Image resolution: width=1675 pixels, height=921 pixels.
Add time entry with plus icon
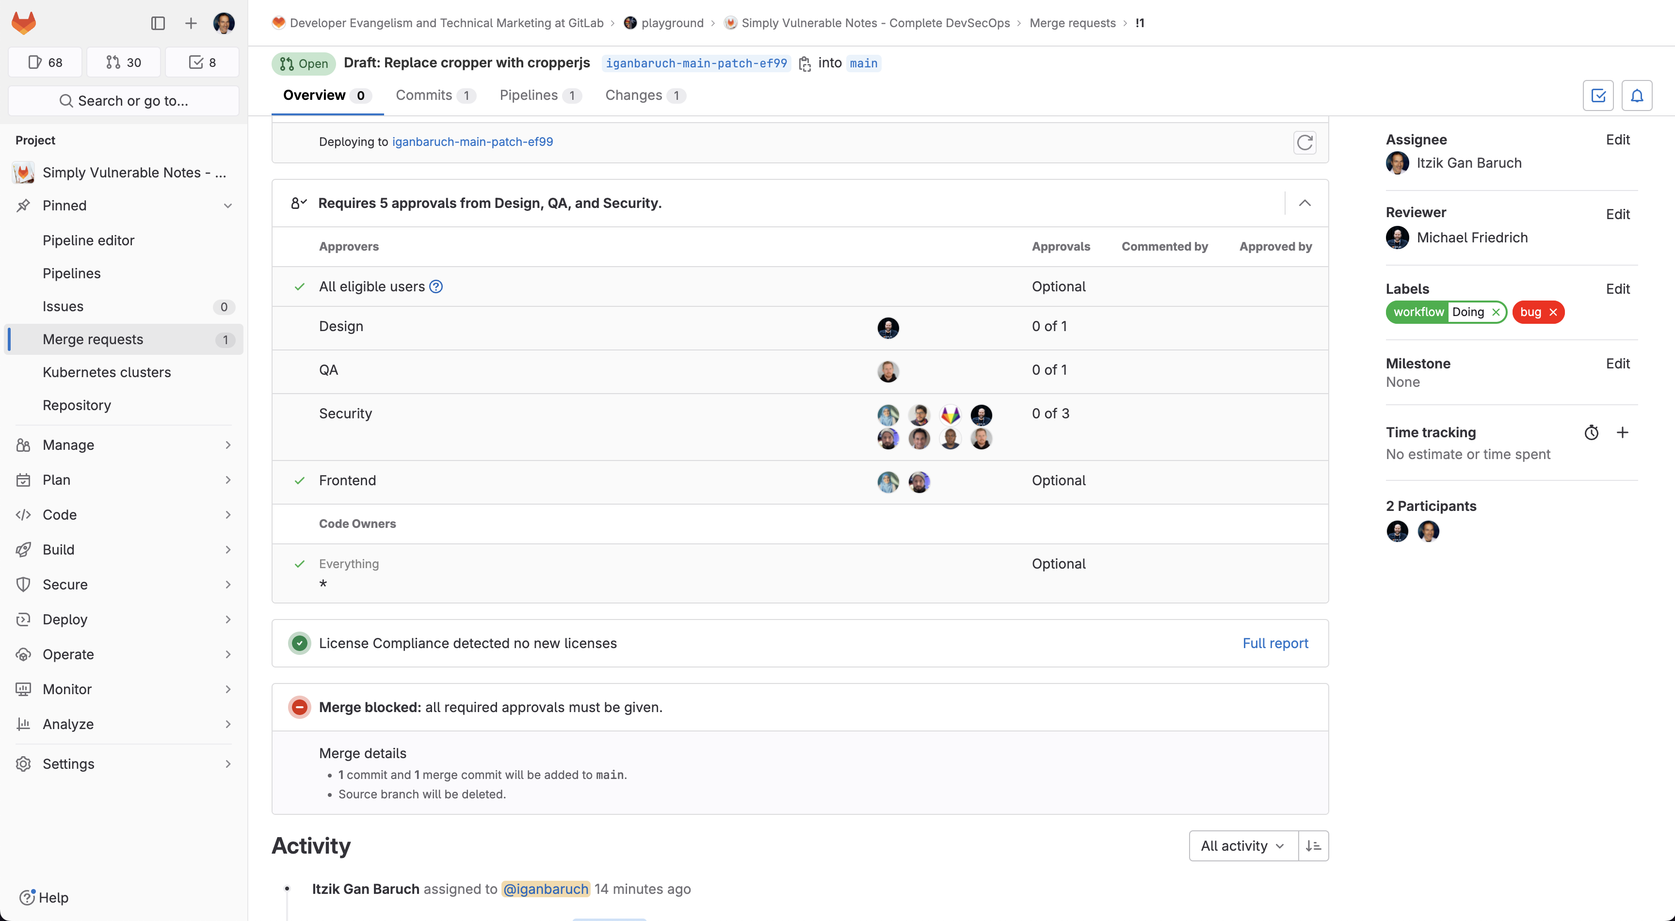pos(1622,433)
